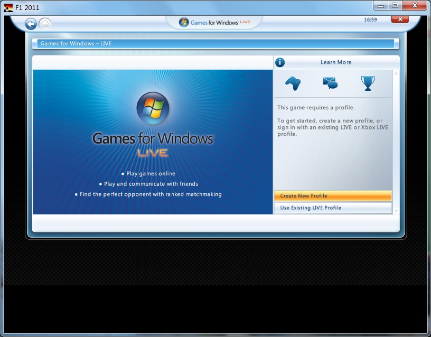Click the F1 2011 title bar app icon
Screen dimensions: 431x337
(8, 7)
